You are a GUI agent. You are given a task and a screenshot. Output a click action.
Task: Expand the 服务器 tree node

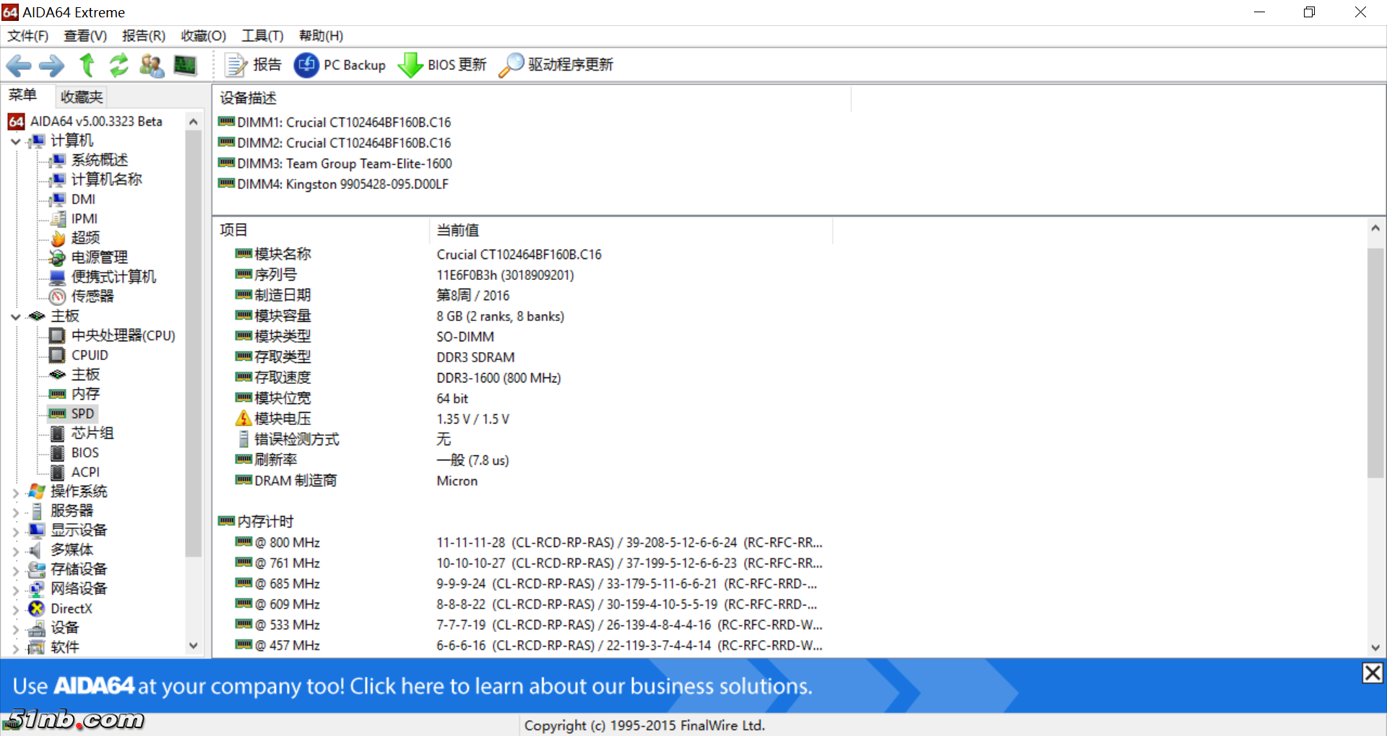pyautogui.click(x=15, y=512)
